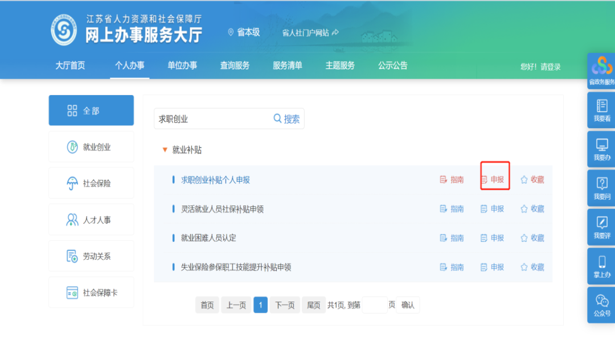Select the 就业创业 category icon
Screen dimensions: 615x337
pyautogui.click(x=73, y=146)
